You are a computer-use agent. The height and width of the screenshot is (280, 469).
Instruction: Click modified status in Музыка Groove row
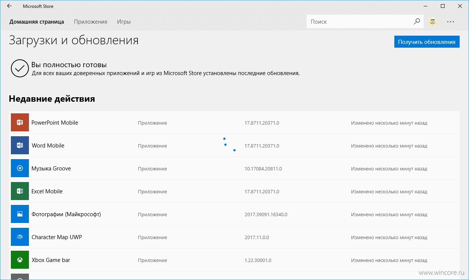[x=389, y=169]
